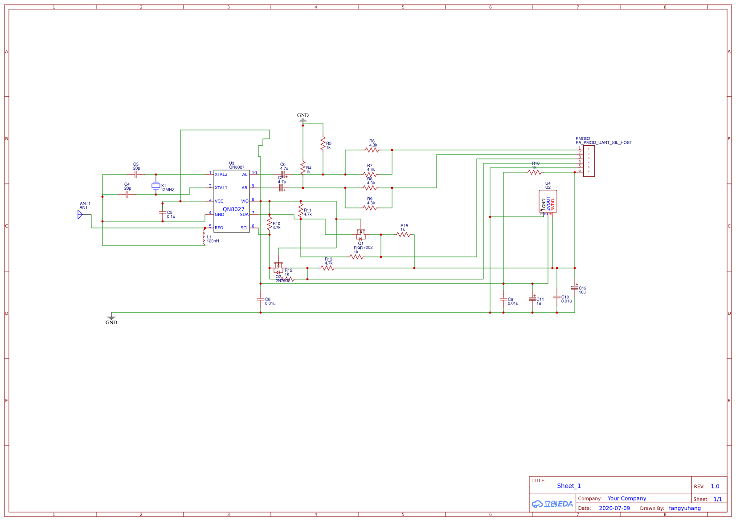Select resistor R15 1k symbol

(x=403, y=235)
